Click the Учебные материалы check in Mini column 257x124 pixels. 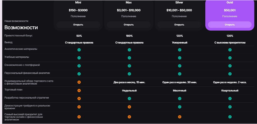pyautogui.click(x=79, y=58)
